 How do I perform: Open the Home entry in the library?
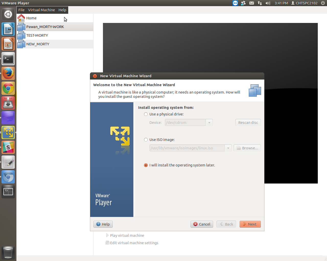[31, 18]
